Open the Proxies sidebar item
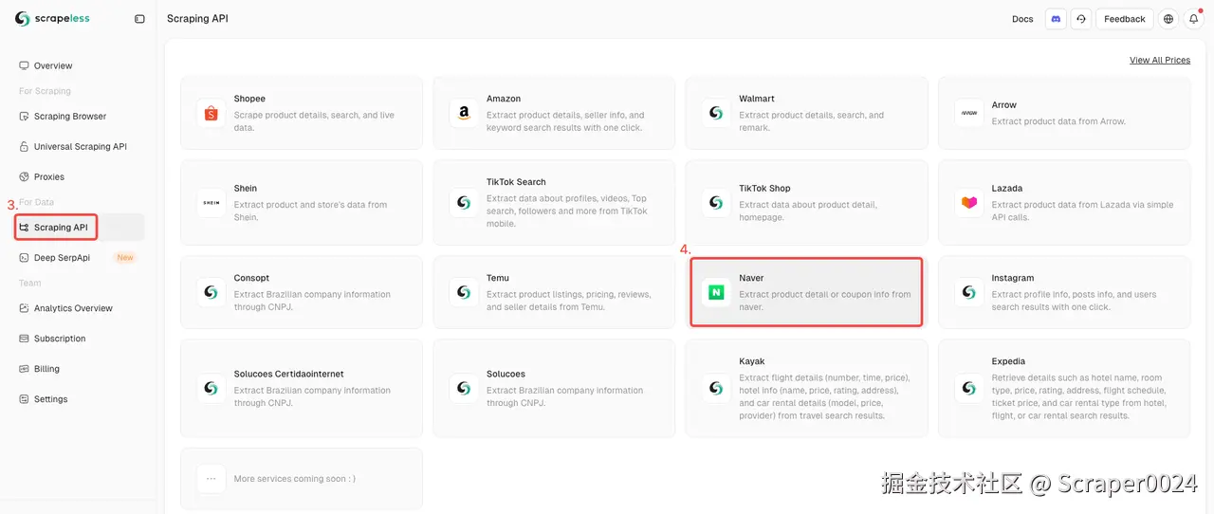 tap(49, 177)
